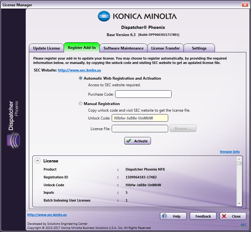Select the Register Add-In tab

point(82,47)
